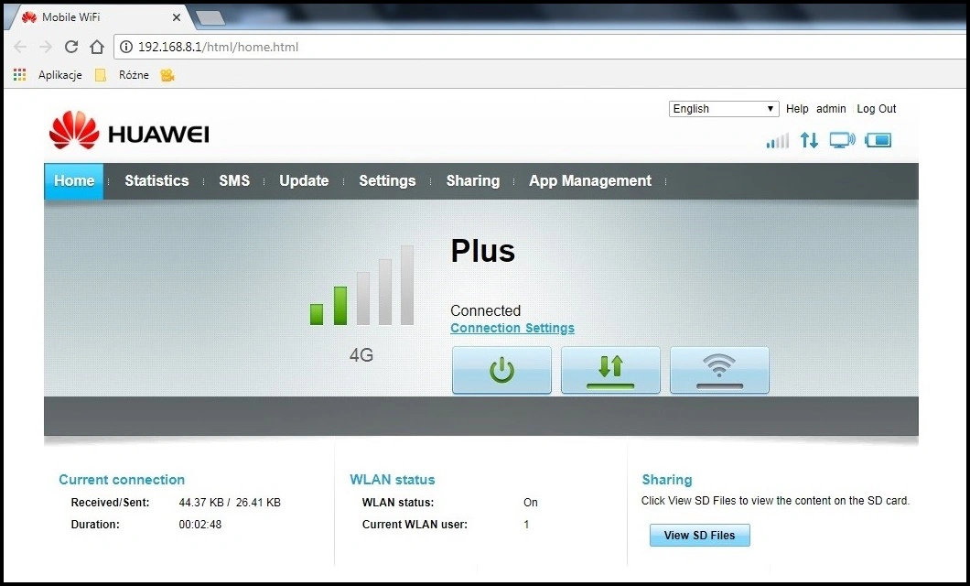Click the Log Out link
Viewport: 970px width, 586px height.
tap(877, 109)
